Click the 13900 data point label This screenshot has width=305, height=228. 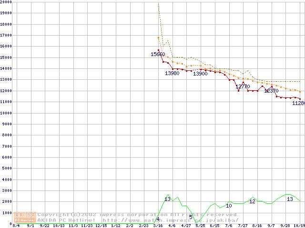pos(200,74)
